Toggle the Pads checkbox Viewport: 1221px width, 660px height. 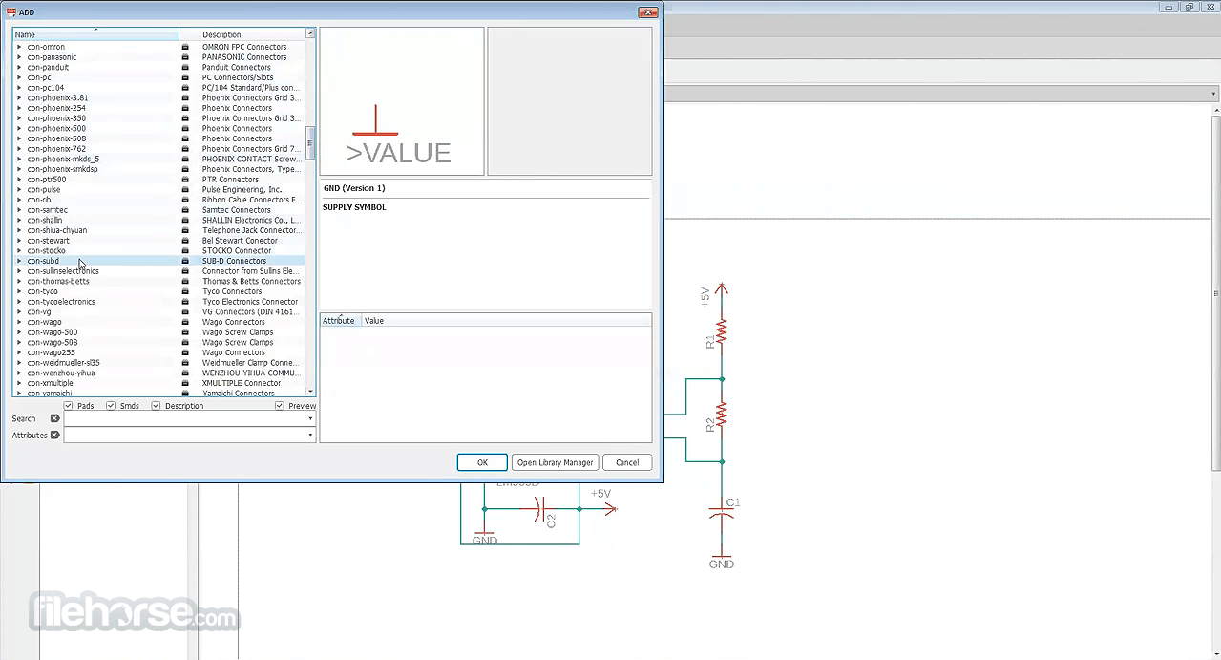pyautogui.click(x=69, y=406)
